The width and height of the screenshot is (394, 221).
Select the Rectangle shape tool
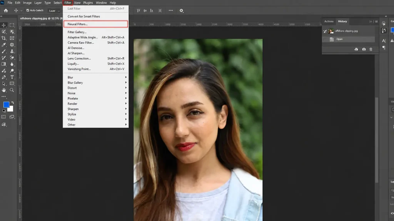tap(12, 84)
